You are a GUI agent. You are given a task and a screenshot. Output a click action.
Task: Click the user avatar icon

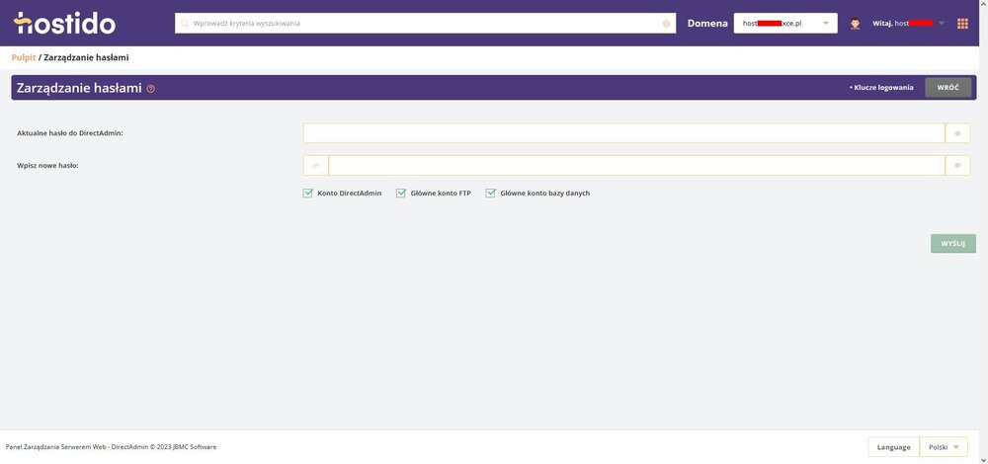pos(855,23)
